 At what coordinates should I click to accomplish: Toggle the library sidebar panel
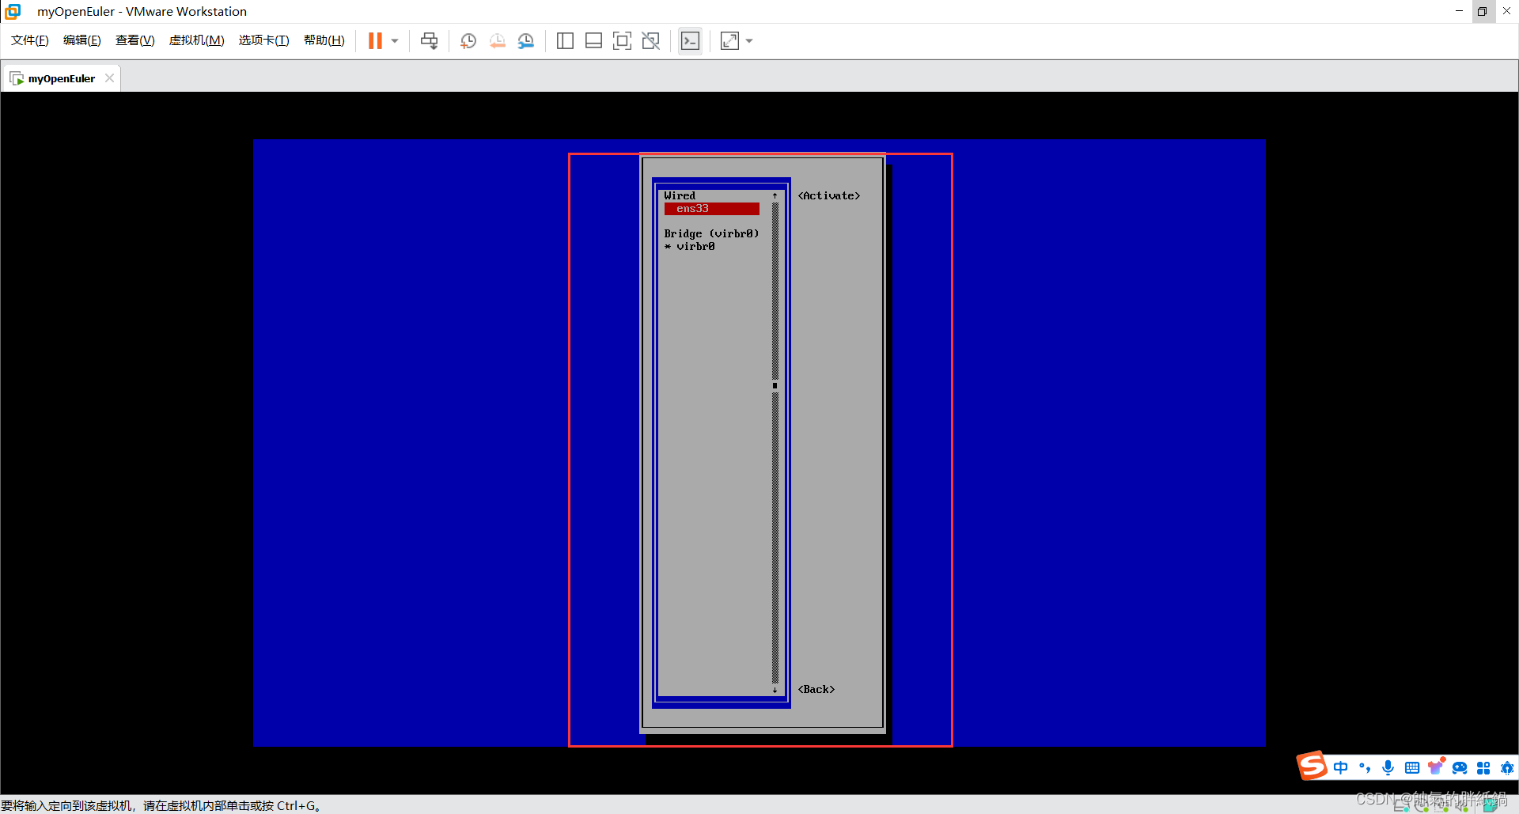pos(565,40)
